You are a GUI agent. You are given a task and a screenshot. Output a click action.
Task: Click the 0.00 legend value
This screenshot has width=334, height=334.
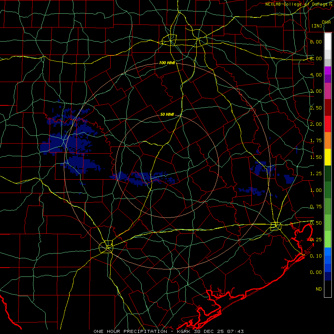coord(316,272)
